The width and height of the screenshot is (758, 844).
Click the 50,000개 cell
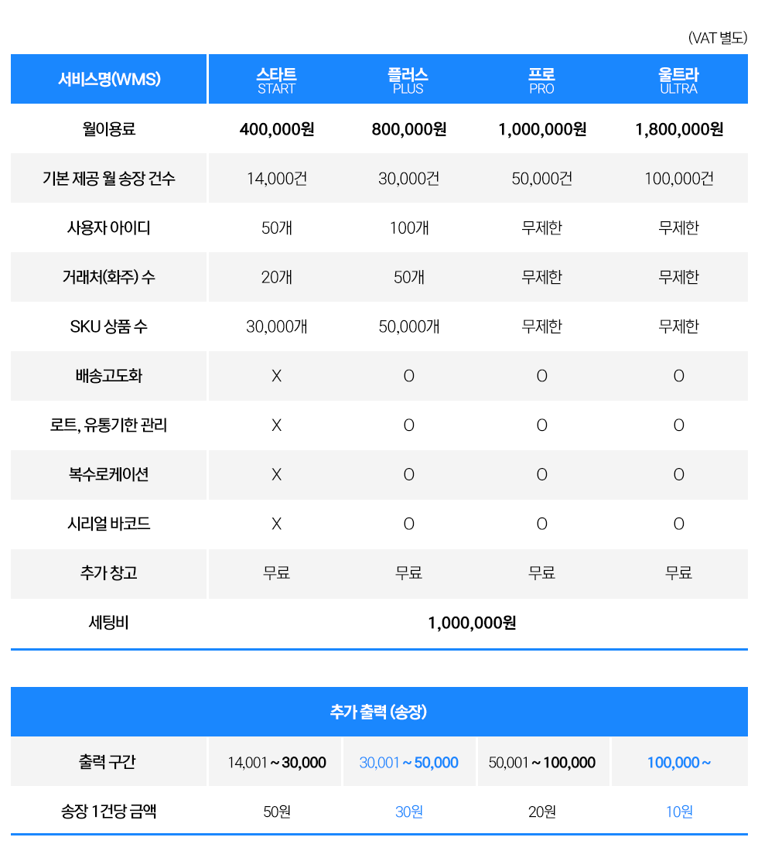(408, 326)
